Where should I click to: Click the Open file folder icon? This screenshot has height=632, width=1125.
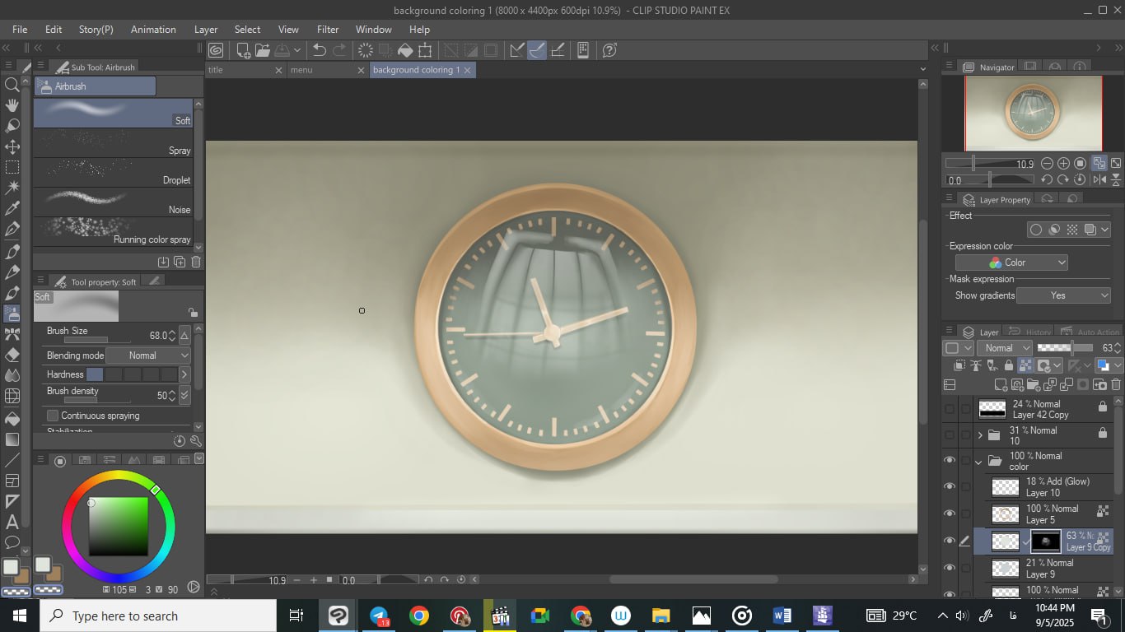263,50
